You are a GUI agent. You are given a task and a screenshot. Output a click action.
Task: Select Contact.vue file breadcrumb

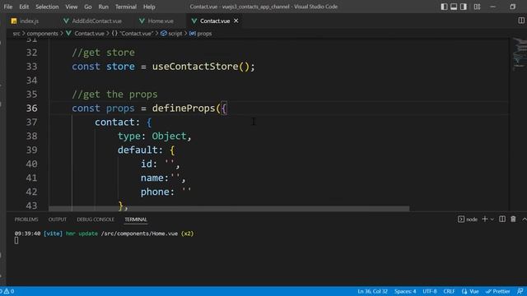pos(86,34)
